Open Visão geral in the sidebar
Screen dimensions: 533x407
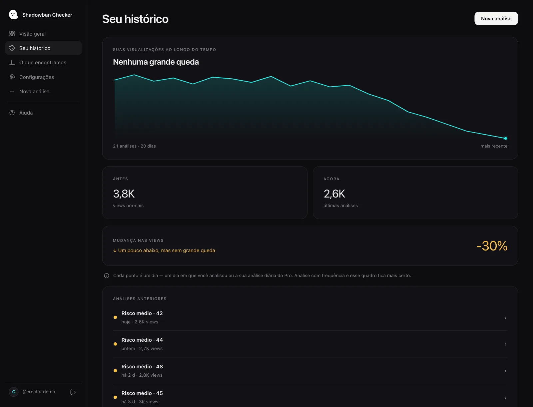point(43,34)
